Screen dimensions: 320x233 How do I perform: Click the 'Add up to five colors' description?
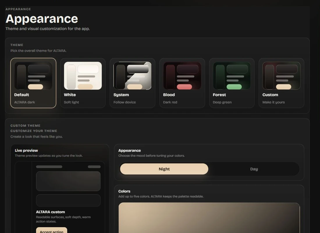click(161, 196)
